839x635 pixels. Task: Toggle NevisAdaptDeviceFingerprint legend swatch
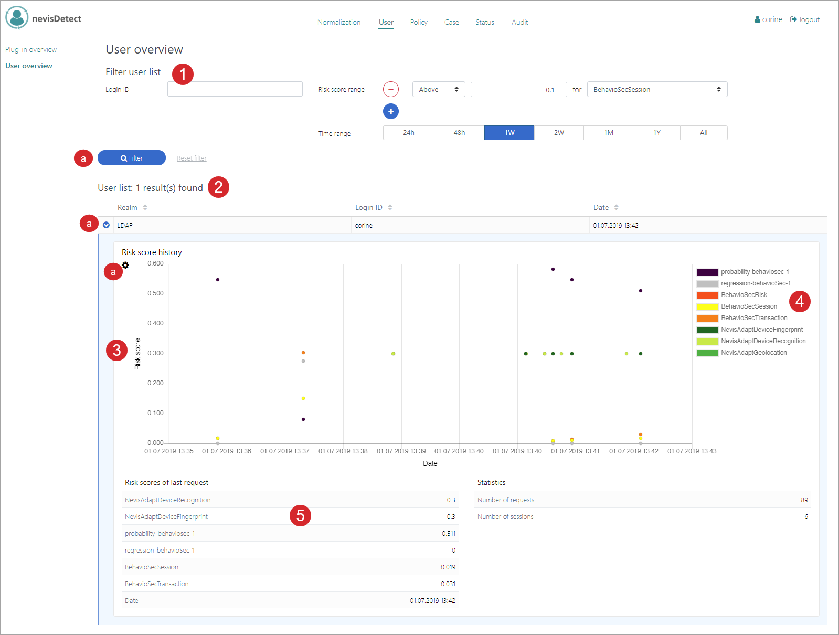coord(707,330)
